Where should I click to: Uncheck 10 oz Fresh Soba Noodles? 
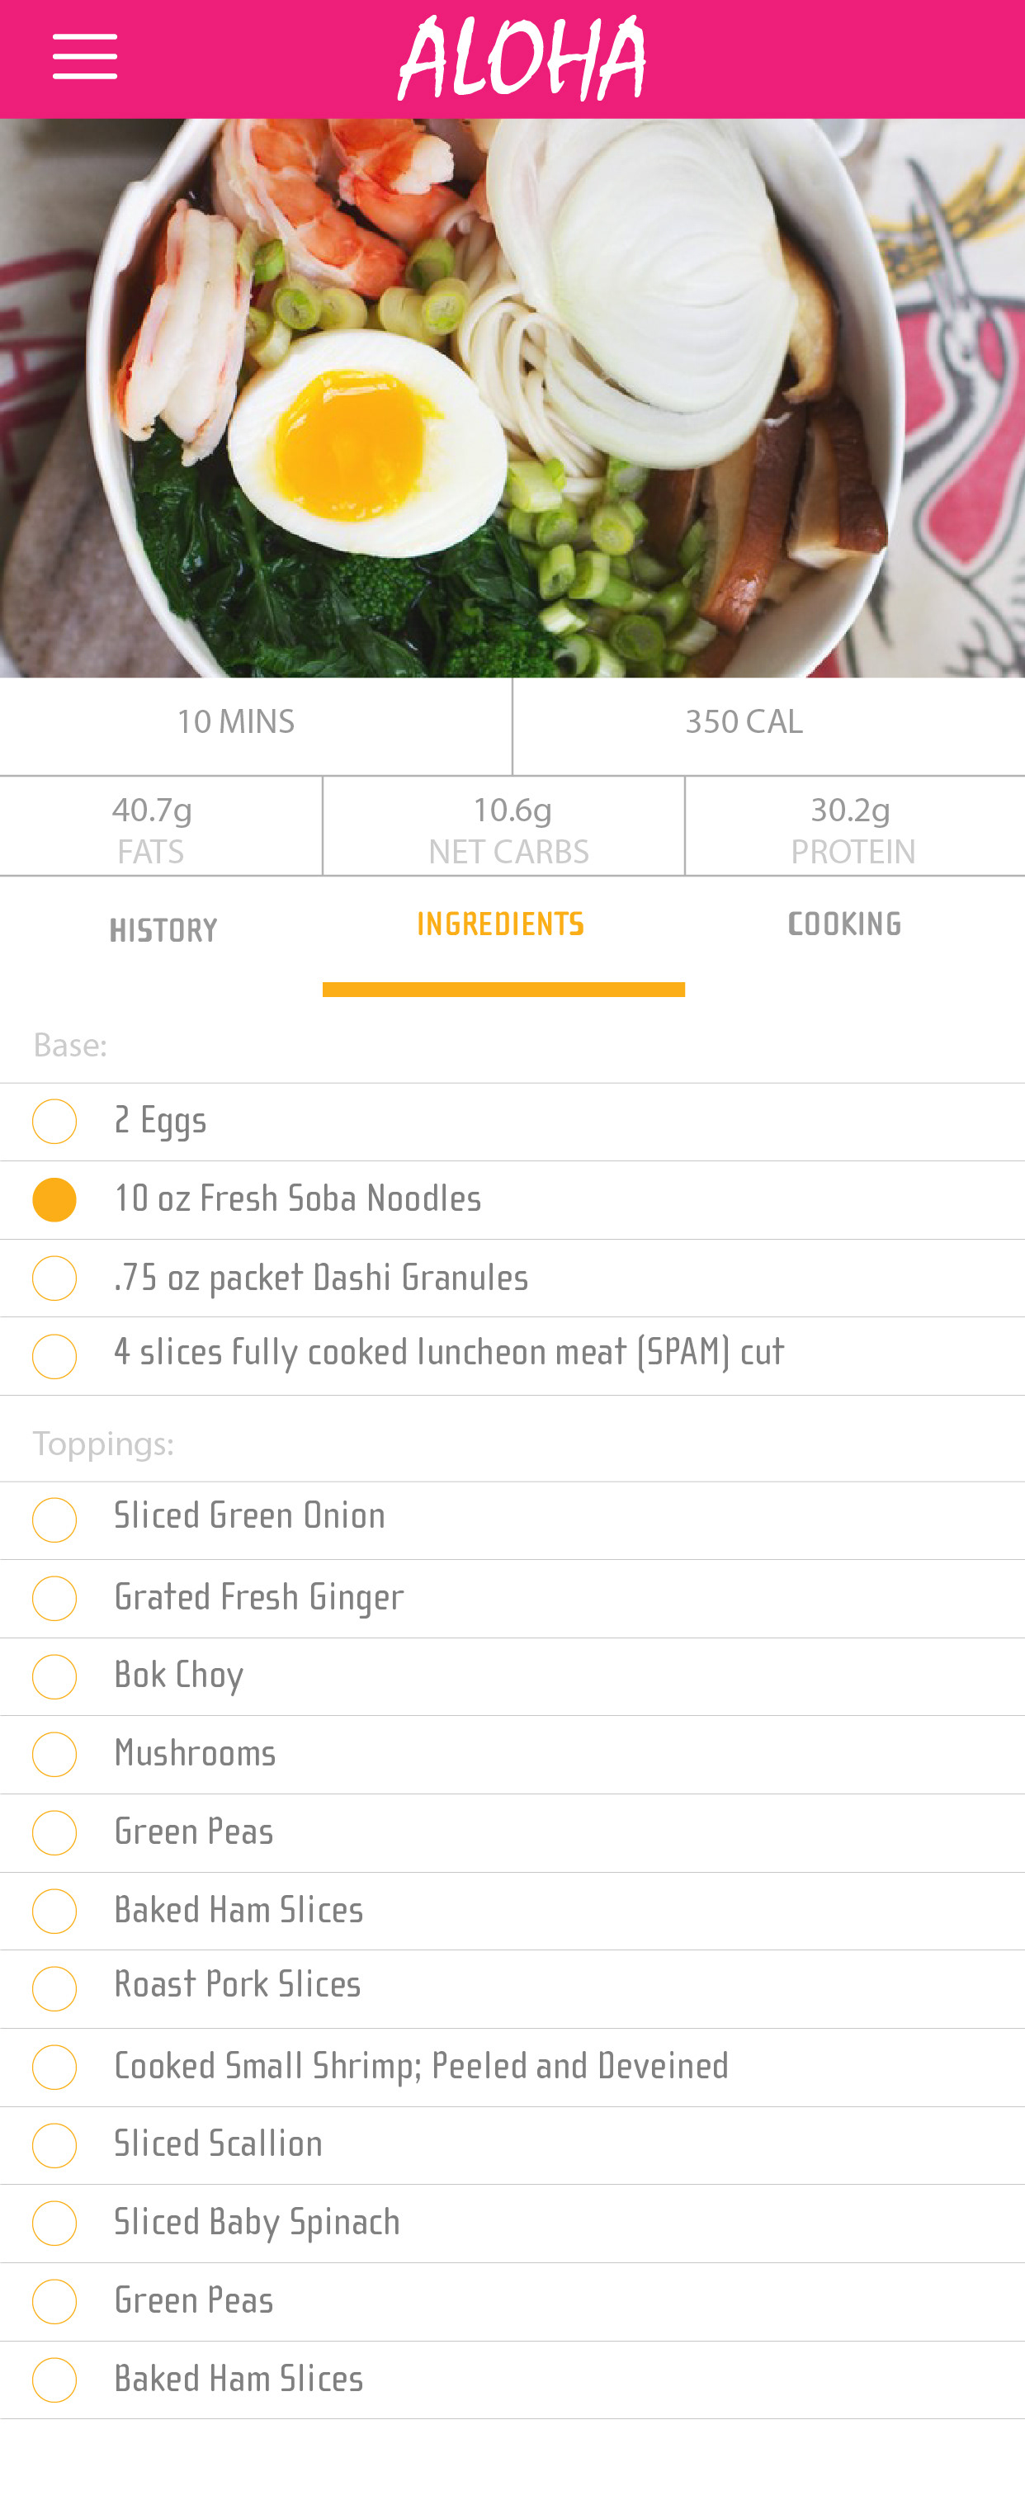point(54,1199)
